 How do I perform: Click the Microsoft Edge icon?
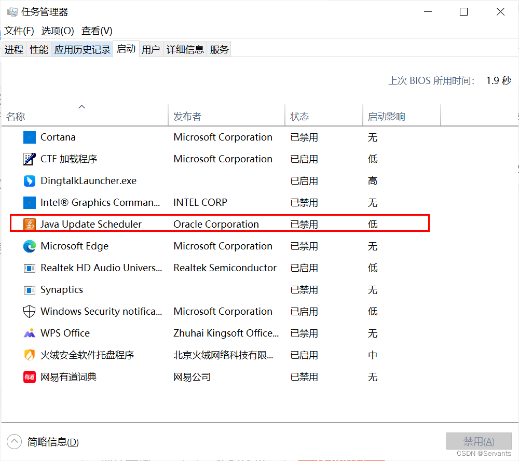pos(30,246)
